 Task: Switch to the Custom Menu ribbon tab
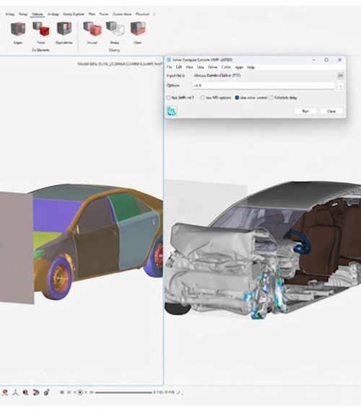point(122,14)
